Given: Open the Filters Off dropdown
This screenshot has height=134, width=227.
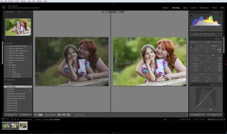Looking at the screenshot, I should click(215, 119).
